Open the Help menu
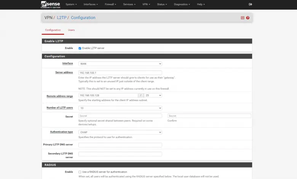 201,4
